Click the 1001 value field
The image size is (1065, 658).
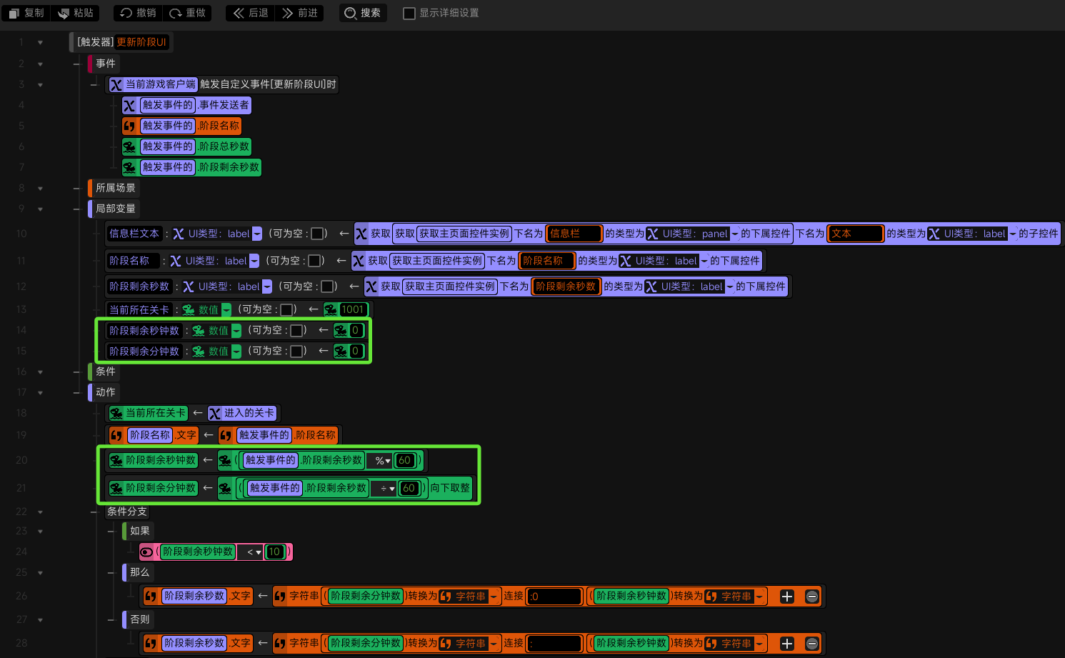point(352,309)
